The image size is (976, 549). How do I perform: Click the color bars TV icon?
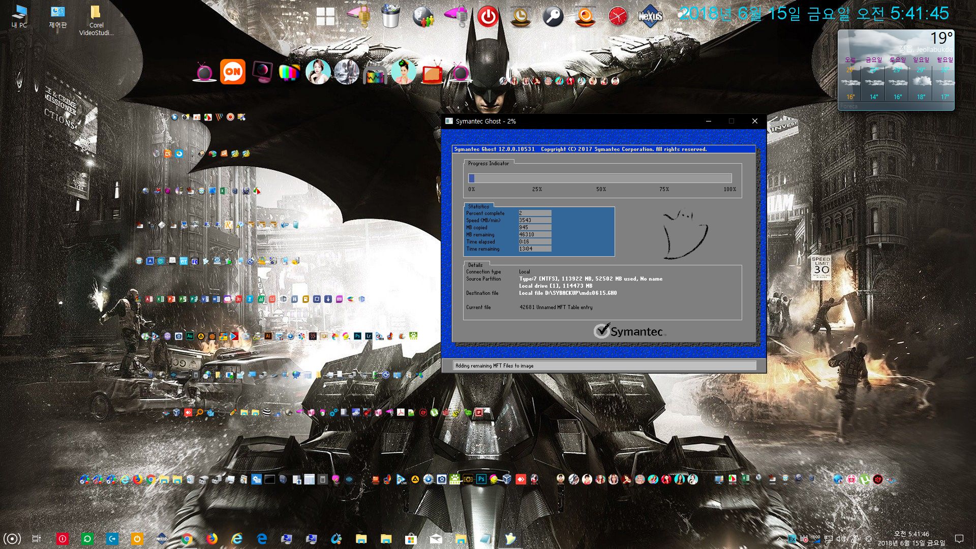point(289,72)
